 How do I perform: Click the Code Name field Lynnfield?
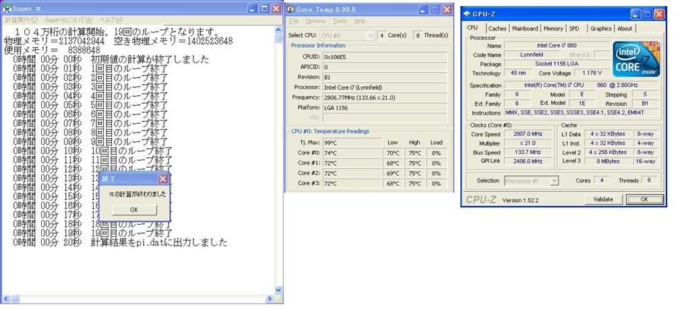pos(532,55)
